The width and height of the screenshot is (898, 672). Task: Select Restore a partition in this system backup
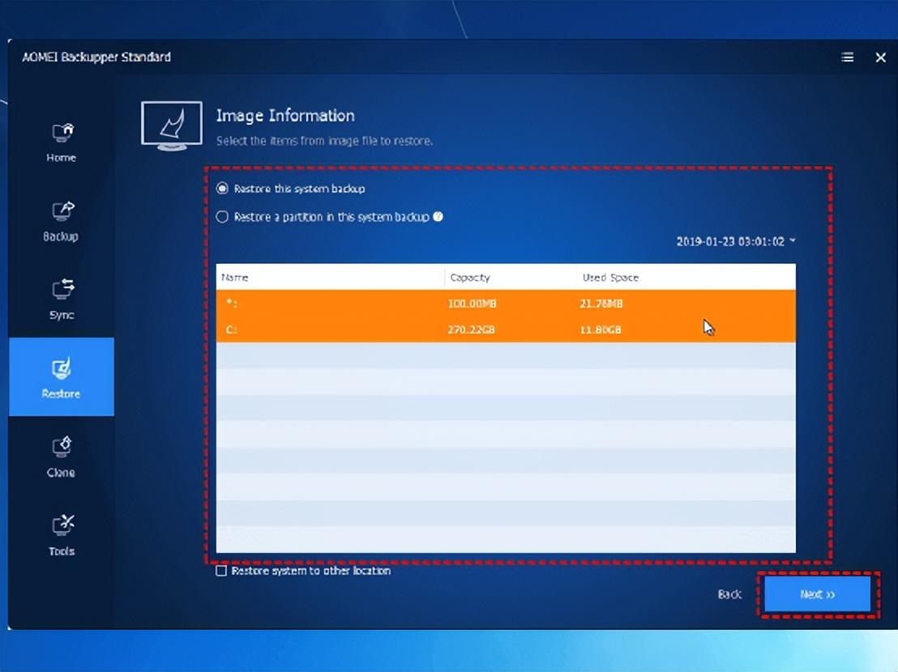(x=222, y=217)
